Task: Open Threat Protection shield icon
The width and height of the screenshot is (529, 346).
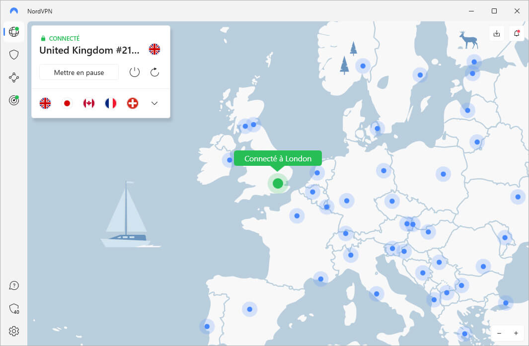Action: coord(13,54)
